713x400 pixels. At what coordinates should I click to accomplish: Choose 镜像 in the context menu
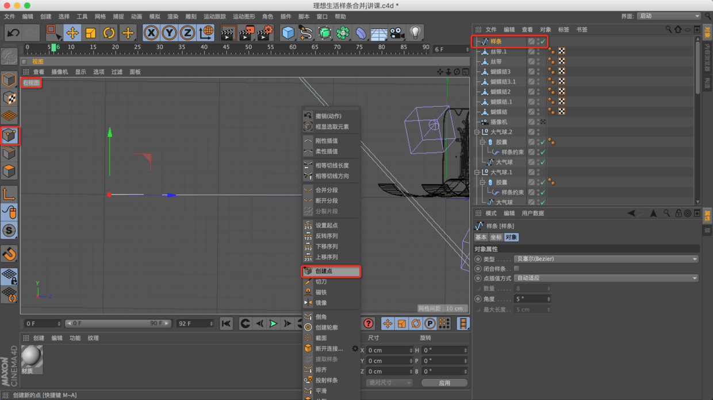point(331,303)
